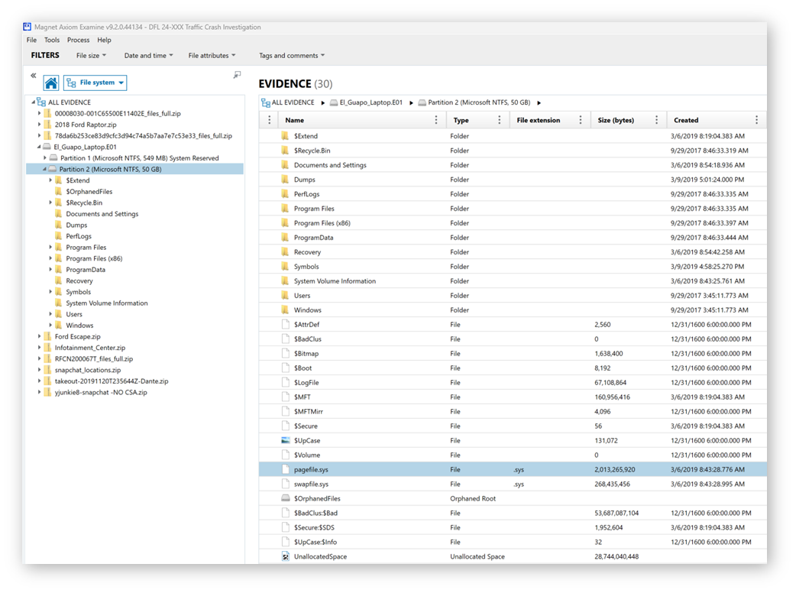Select the ProgramData folder row in list
This screenshot has width=796, height=593.
coord(513,238)
